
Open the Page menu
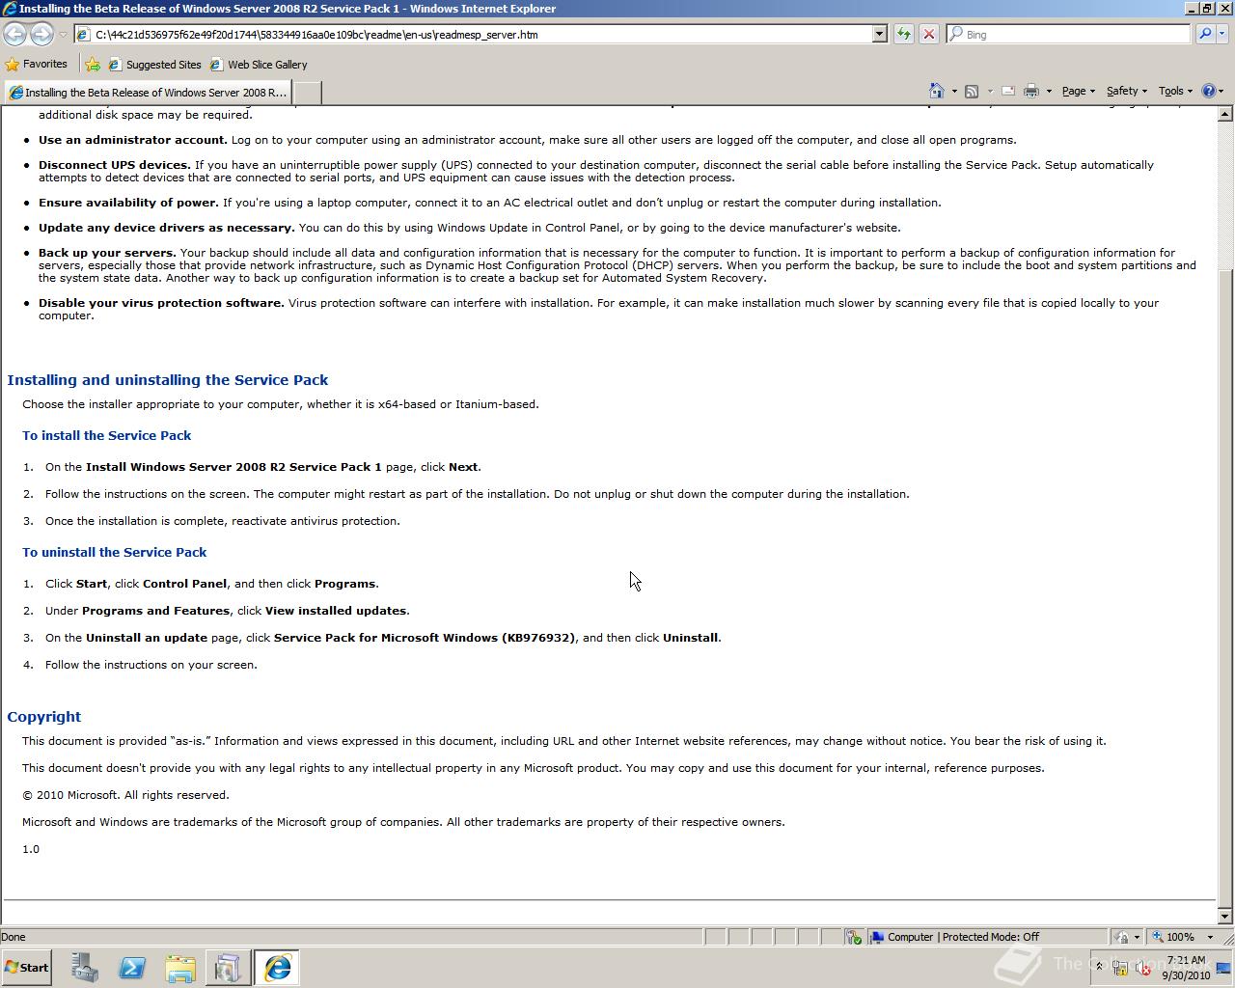(x=1078, y=91)
